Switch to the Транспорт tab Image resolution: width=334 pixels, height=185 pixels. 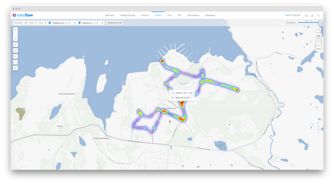(110, 15)
